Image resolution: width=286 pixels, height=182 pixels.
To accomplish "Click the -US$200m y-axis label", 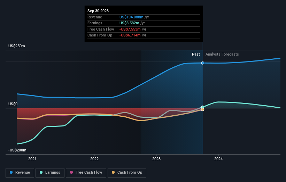I will (17, 150).
